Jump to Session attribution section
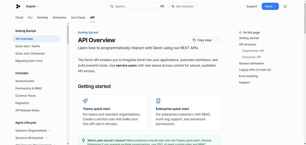The height and width of the screenshot is (145, 306). 252,63
